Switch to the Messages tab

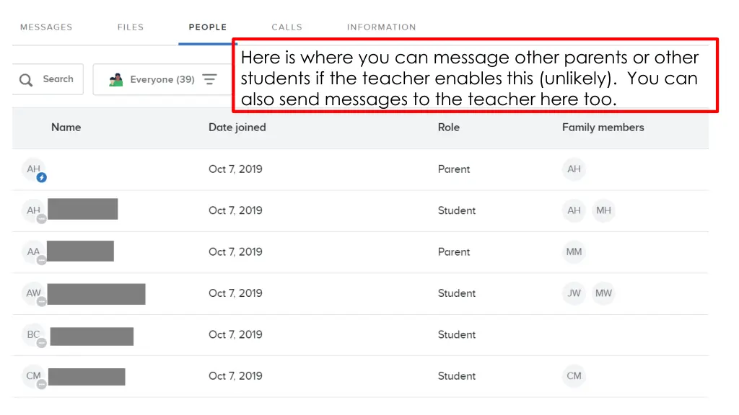[46, 27]
